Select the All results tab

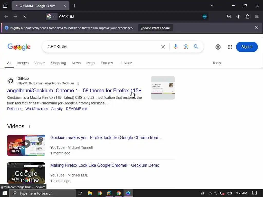tap(9, 63)
